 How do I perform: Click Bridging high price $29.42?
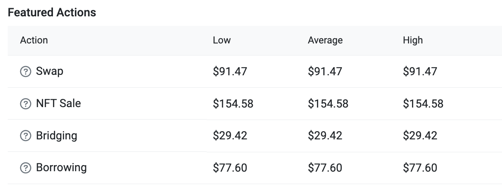point(420,136)
